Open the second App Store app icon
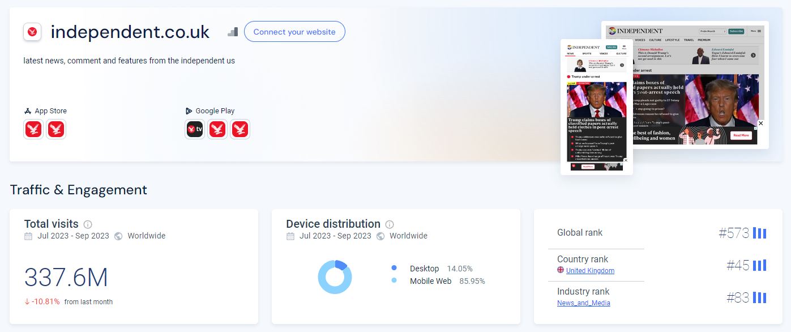 click(x=56, y=129)
